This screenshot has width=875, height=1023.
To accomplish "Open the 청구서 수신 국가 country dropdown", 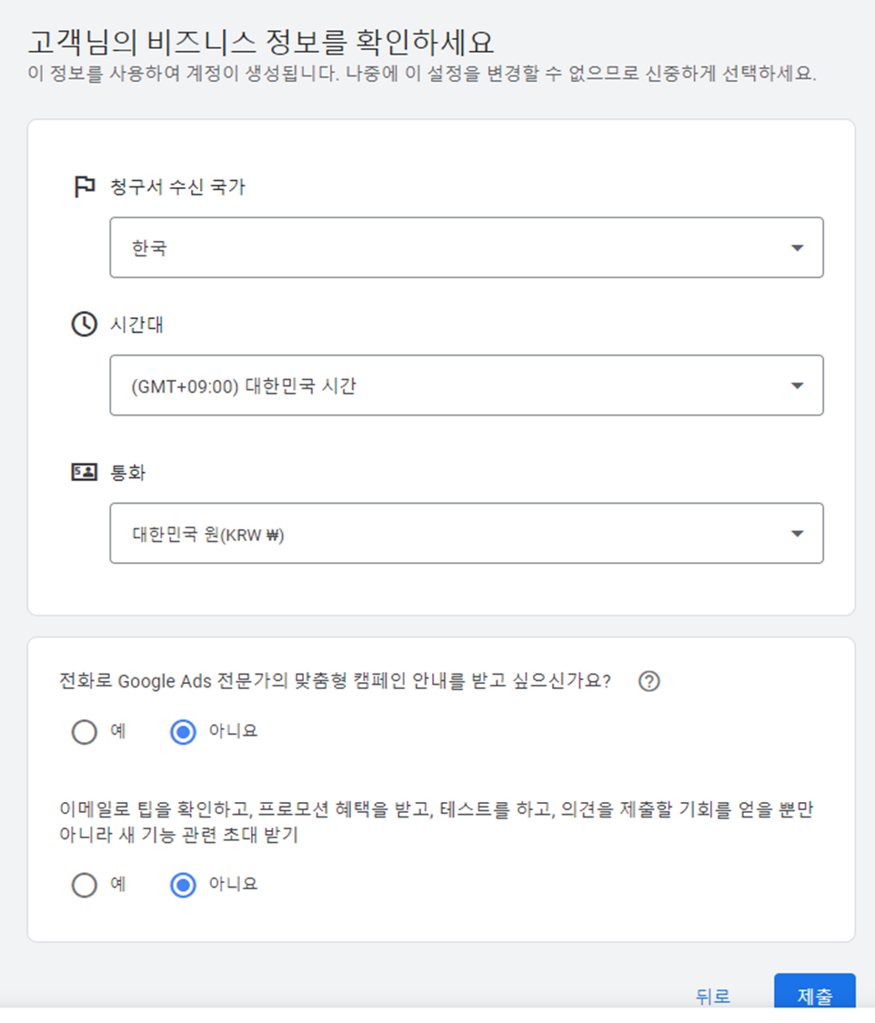I will pos(466,247).
